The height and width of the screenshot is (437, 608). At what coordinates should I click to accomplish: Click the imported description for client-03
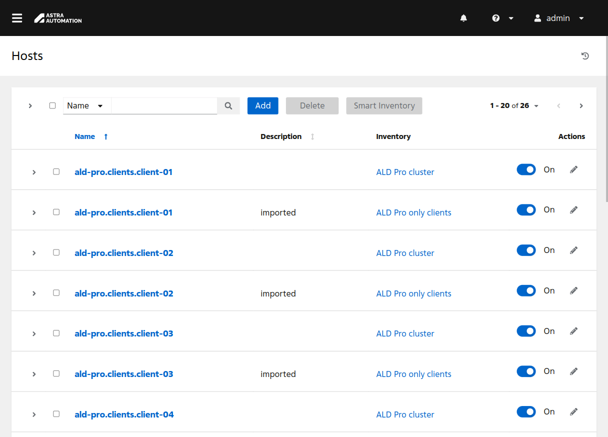coord(278,374)
